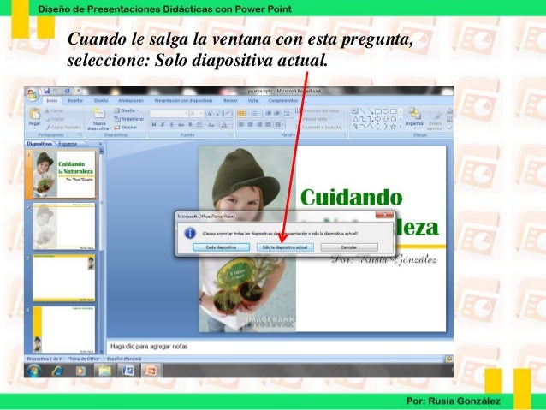The height and width of the screenshot is (410, 546).
Task: Expand the shapes gallery more arrow
Action: coord(401,127)
